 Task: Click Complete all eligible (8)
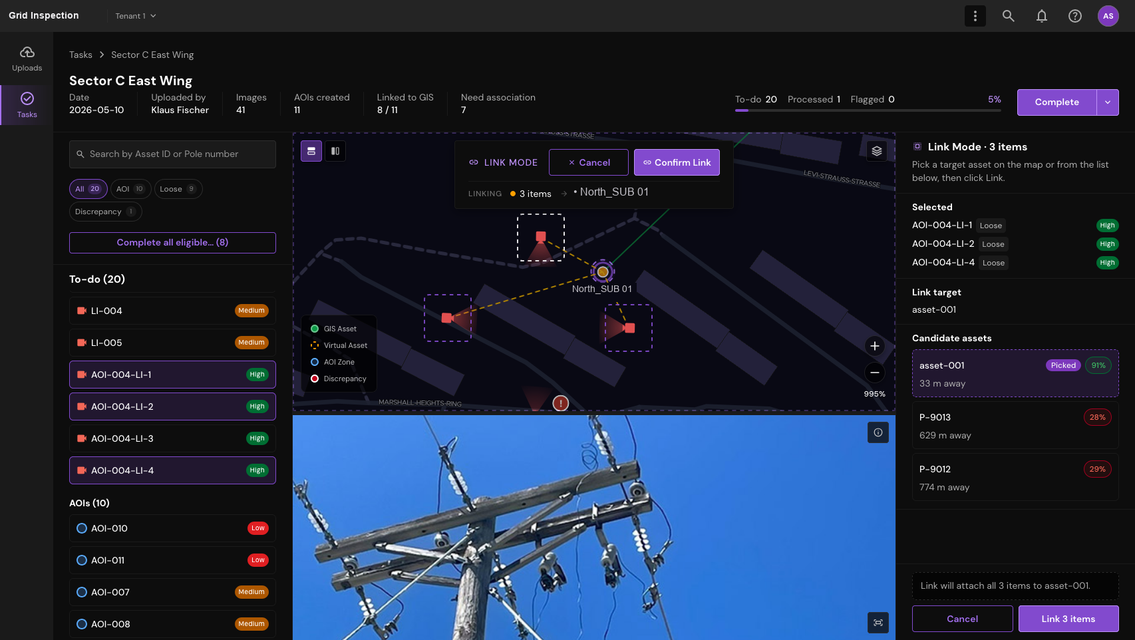click(172, 243)
